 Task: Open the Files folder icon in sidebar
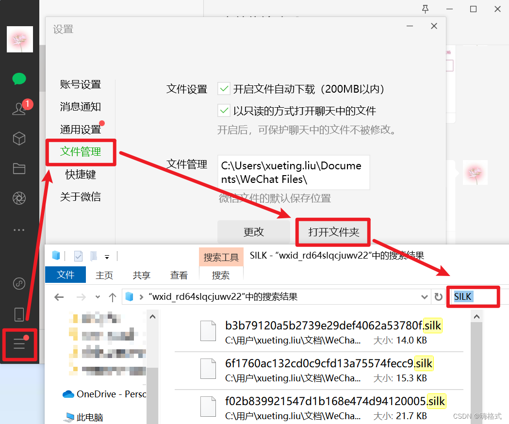[x=19, y=168]
